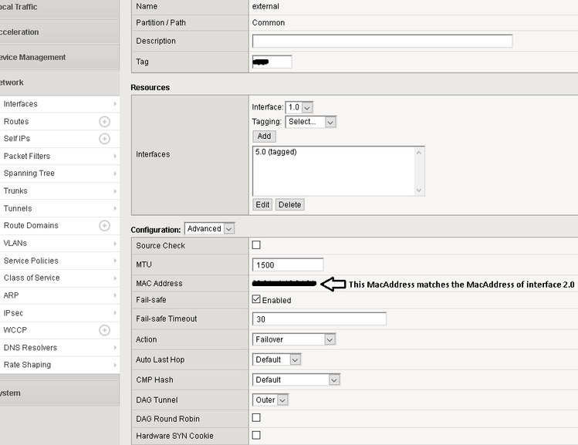Open the DNS Resolvers menu item
The height and width of the screenshot is (445, 578).
(x=30, y=348)
